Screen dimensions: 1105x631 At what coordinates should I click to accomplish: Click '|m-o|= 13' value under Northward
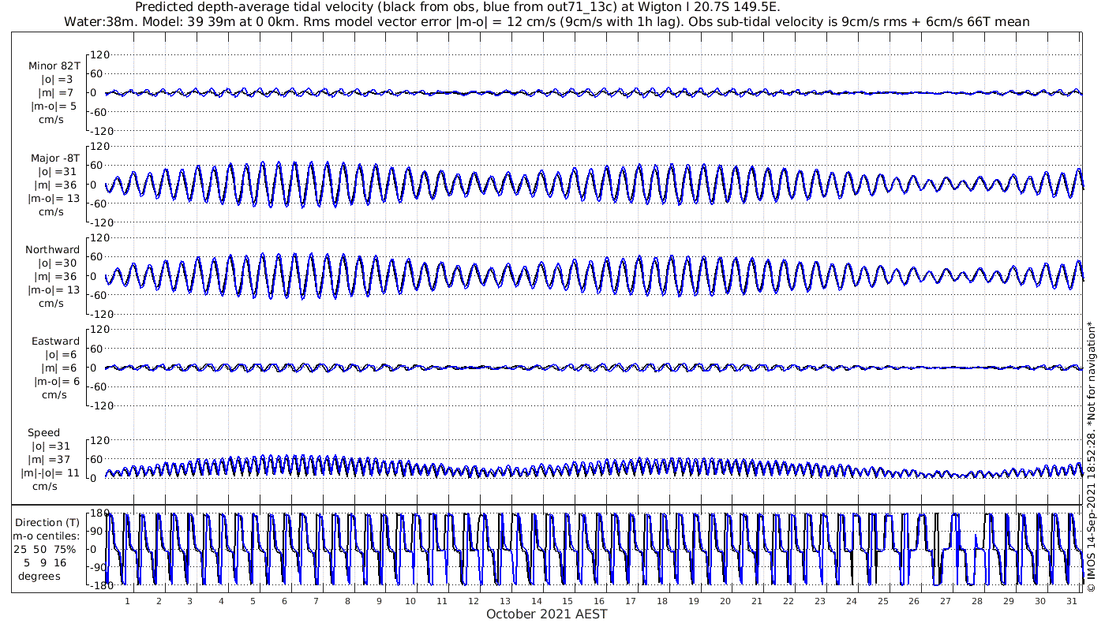coord(54,289)
